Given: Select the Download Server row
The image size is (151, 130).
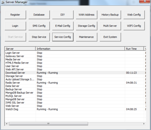Looking at the screenshot, I should click(x=75, y=73).
